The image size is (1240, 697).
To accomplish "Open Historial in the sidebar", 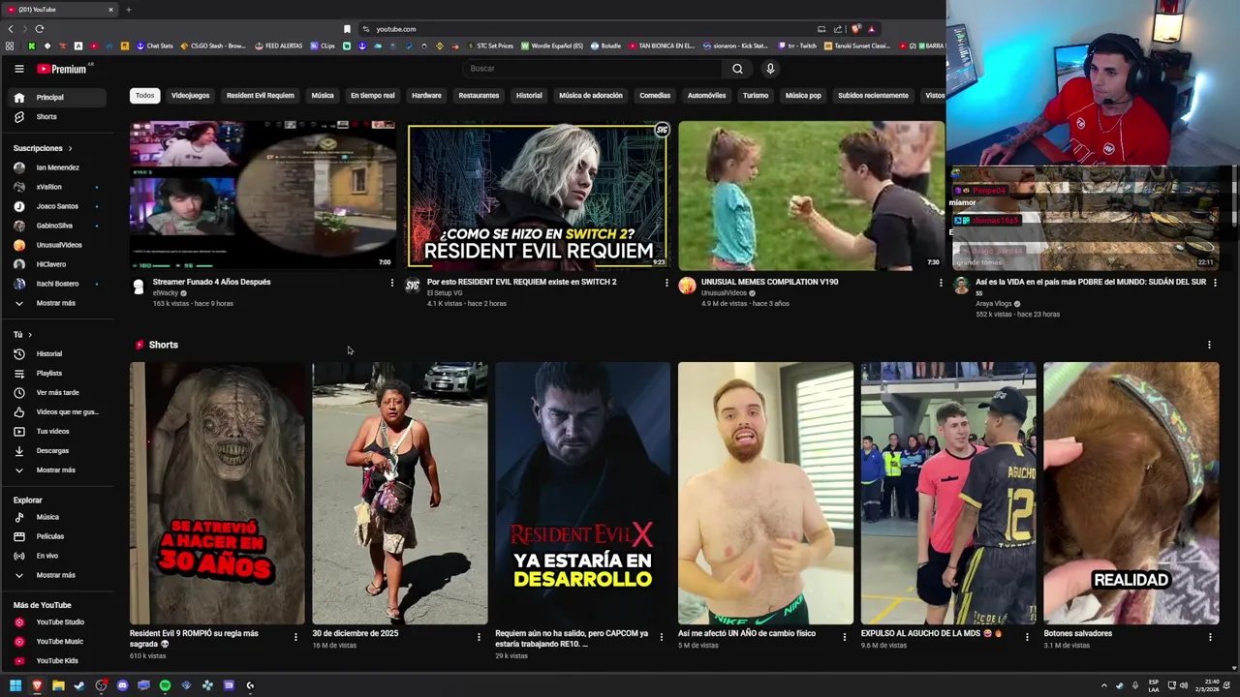I will [57, 354].
